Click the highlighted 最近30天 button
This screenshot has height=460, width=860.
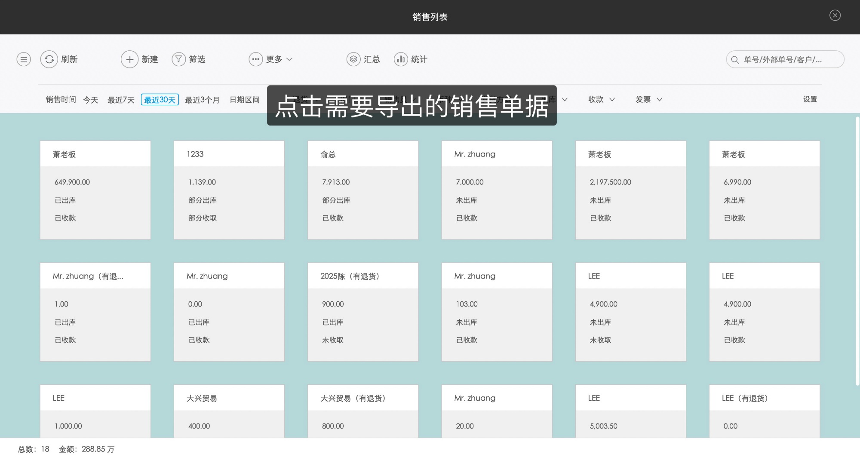[160, 99]
